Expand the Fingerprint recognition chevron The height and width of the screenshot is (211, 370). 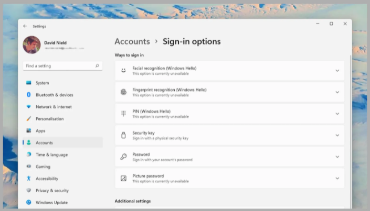[x=337, y=92]
